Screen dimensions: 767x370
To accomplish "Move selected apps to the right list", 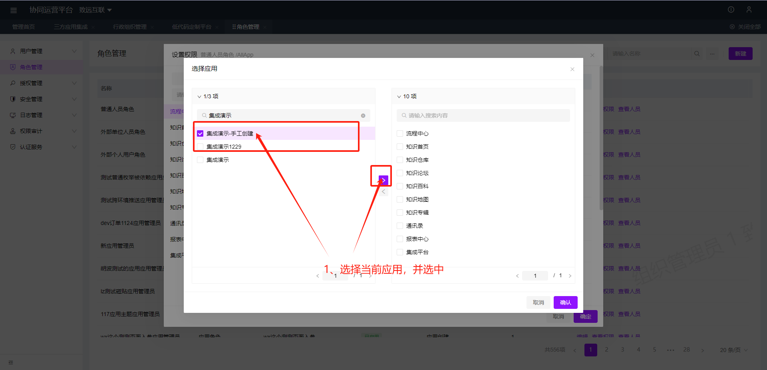I will pyautogui.click(x=383, y=180).
